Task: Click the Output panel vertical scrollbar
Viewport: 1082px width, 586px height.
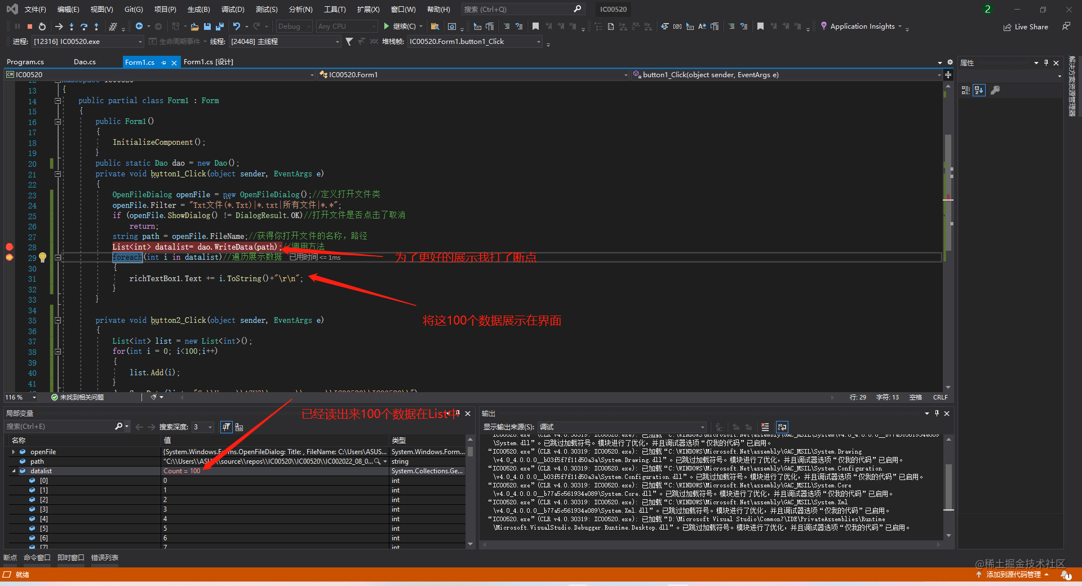Action: [x=948, y=487]
